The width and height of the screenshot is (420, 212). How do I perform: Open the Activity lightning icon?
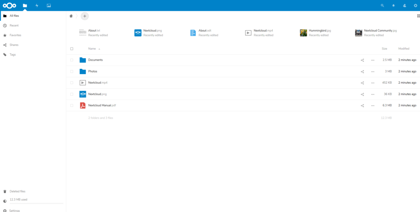[x=37, y=5]
